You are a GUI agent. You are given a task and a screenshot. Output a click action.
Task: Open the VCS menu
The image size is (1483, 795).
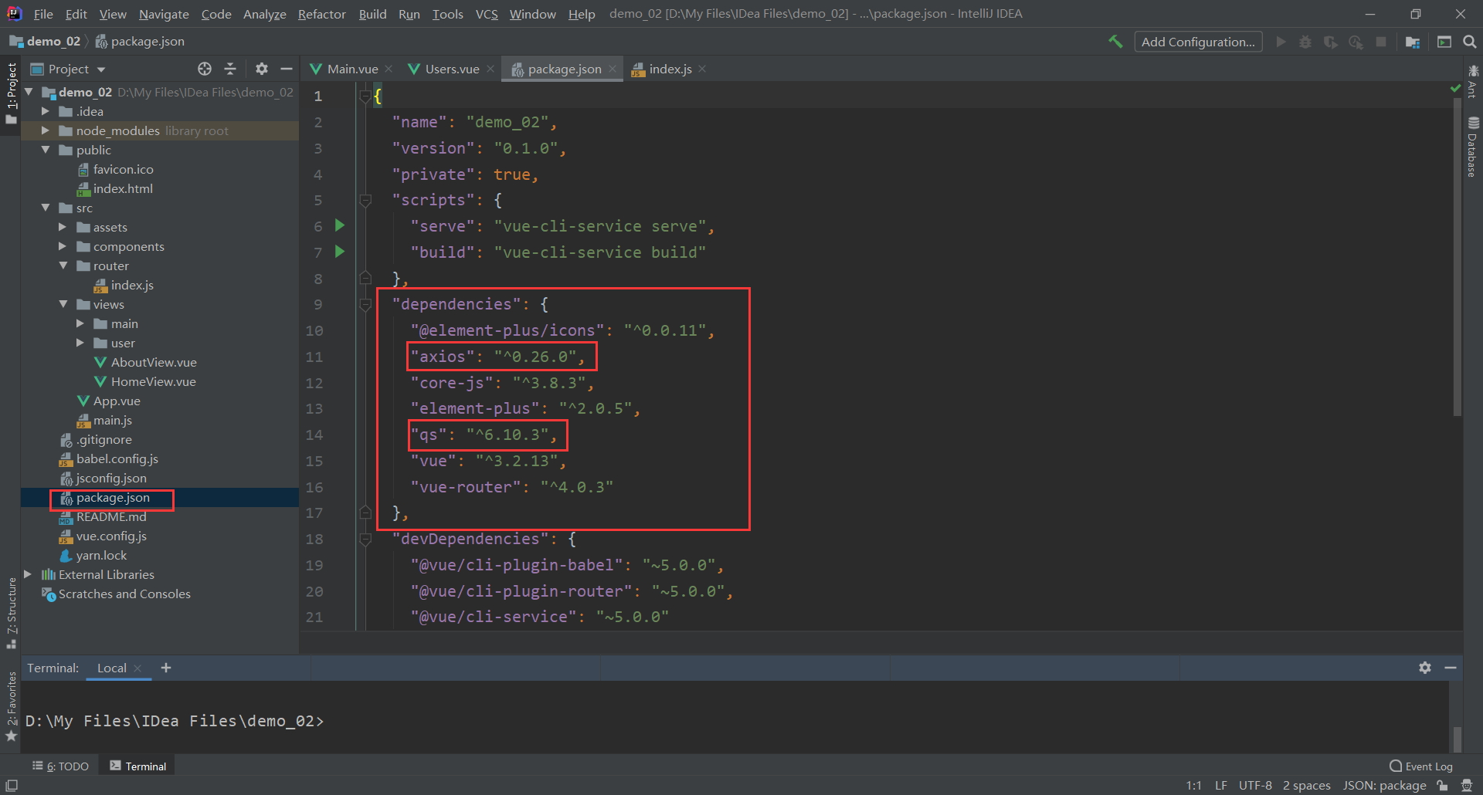[487, 14]
